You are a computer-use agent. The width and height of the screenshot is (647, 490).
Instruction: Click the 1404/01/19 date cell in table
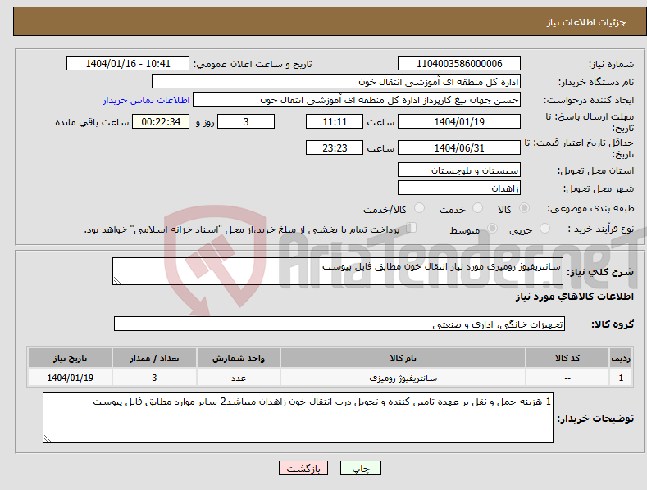pos(71,378)
